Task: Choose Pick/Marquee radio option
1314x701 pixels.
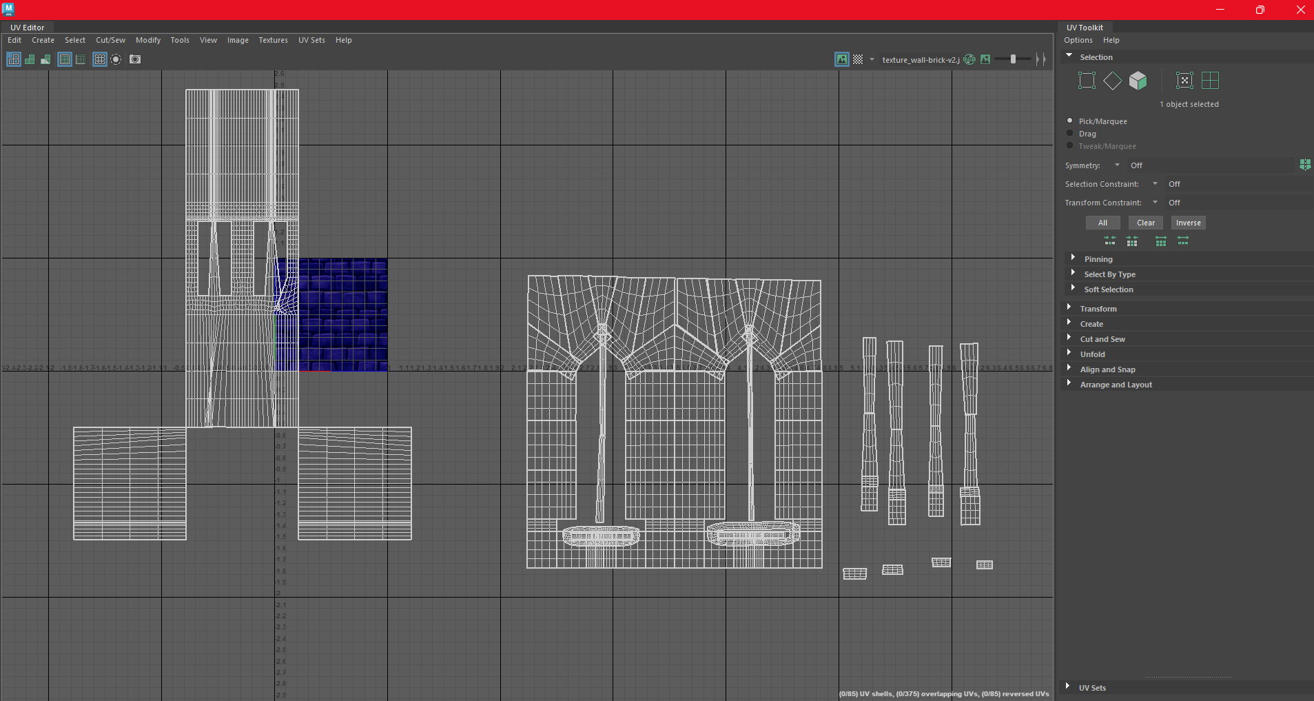Action: coord(1070,121)
